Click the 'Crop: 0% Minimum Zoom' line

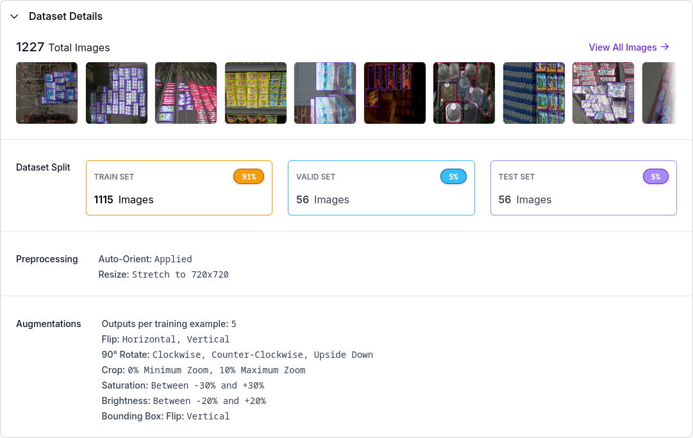coord(203,371)
